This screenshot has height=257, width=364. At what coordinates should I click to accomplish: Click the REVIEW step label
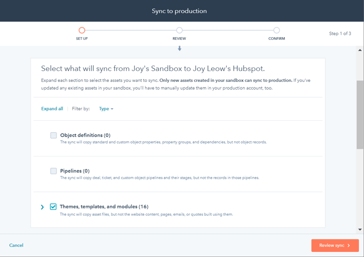click(179, 38)
